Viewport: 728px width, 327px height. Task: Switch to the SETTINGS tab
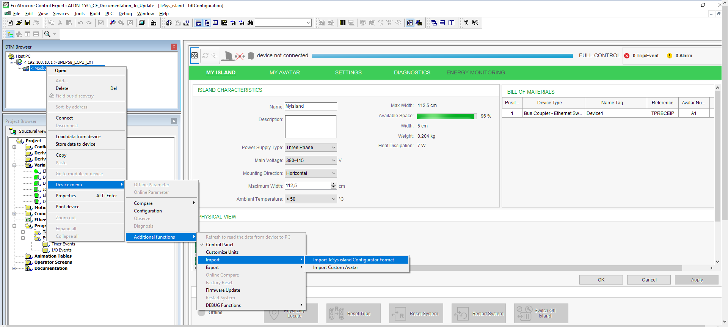click(x=348, y=72)
